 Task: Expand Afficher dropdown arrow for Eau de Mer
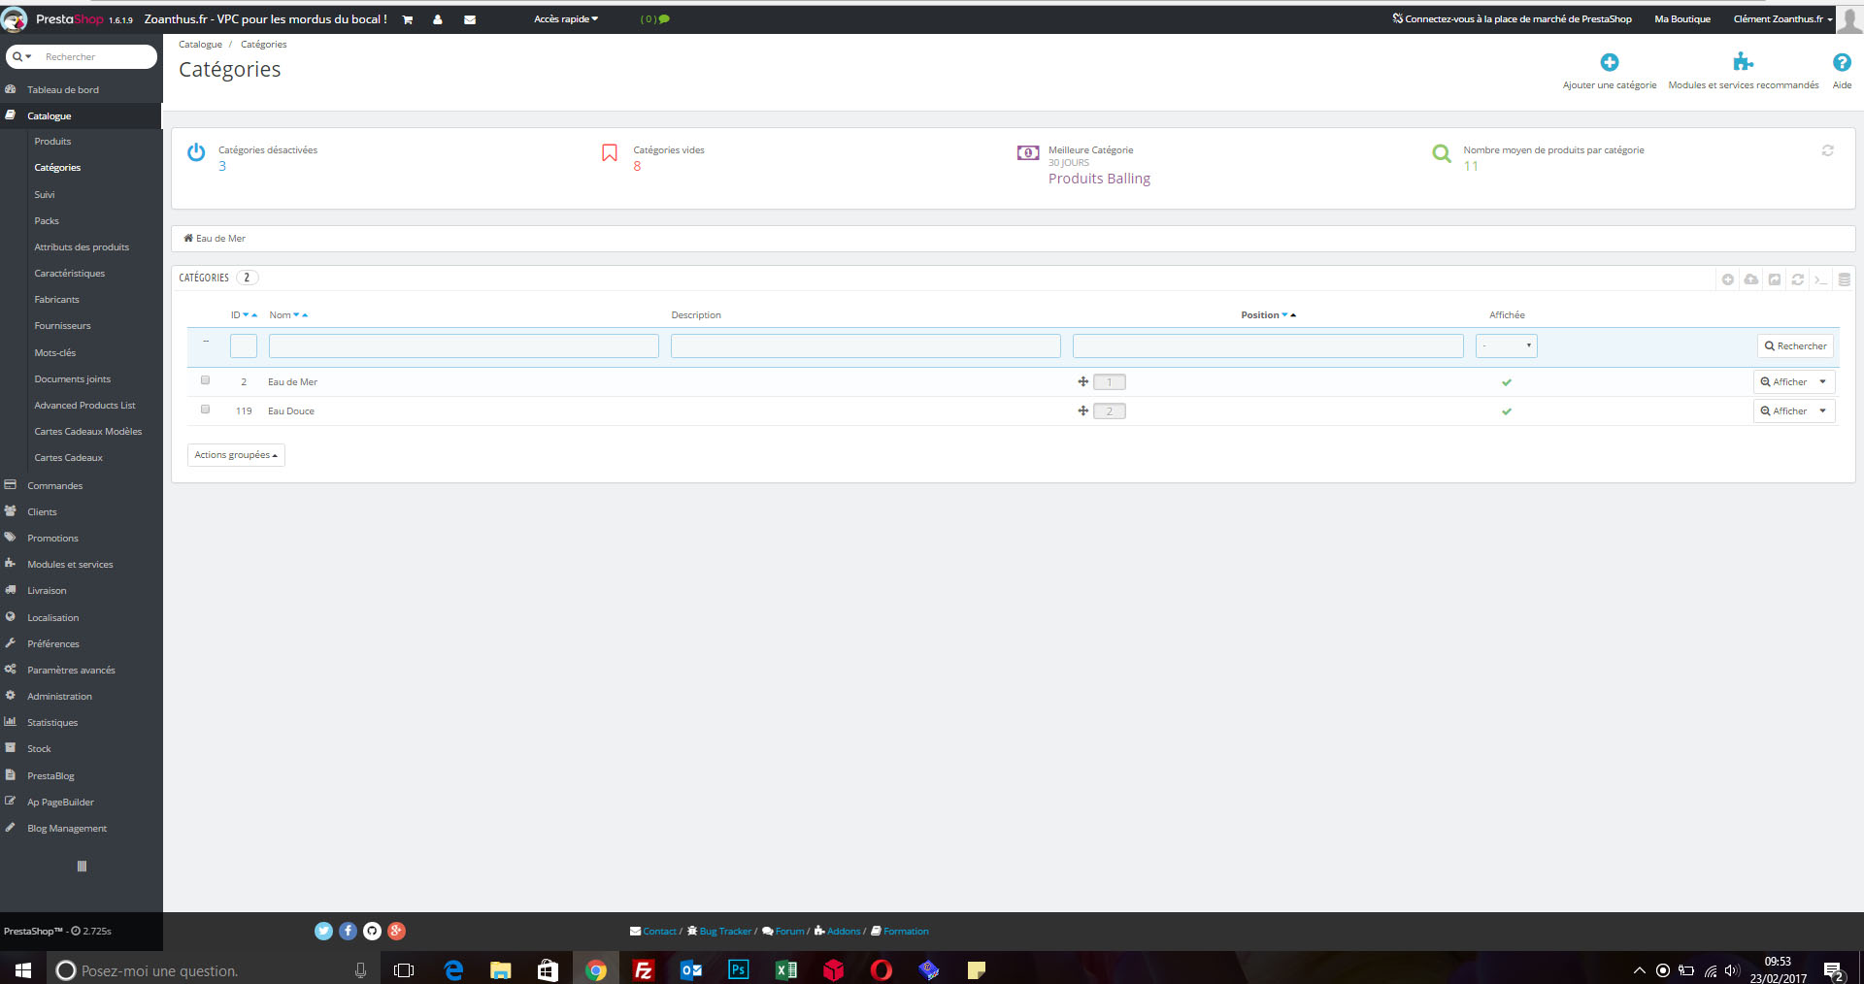(x=1823, y=382)
